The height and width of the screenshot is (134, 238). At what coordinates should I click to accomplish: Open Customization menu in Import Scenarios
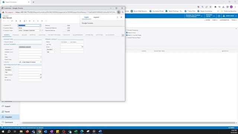(224, 20)
